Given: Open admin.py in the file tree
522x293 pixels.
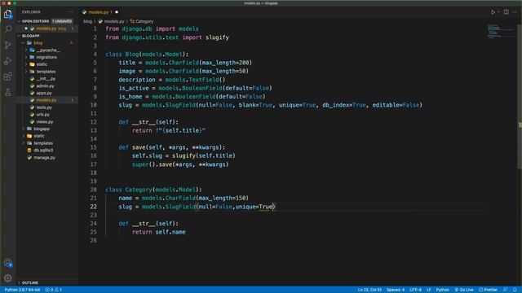Looking at the screenshot, I should (46, 86).
